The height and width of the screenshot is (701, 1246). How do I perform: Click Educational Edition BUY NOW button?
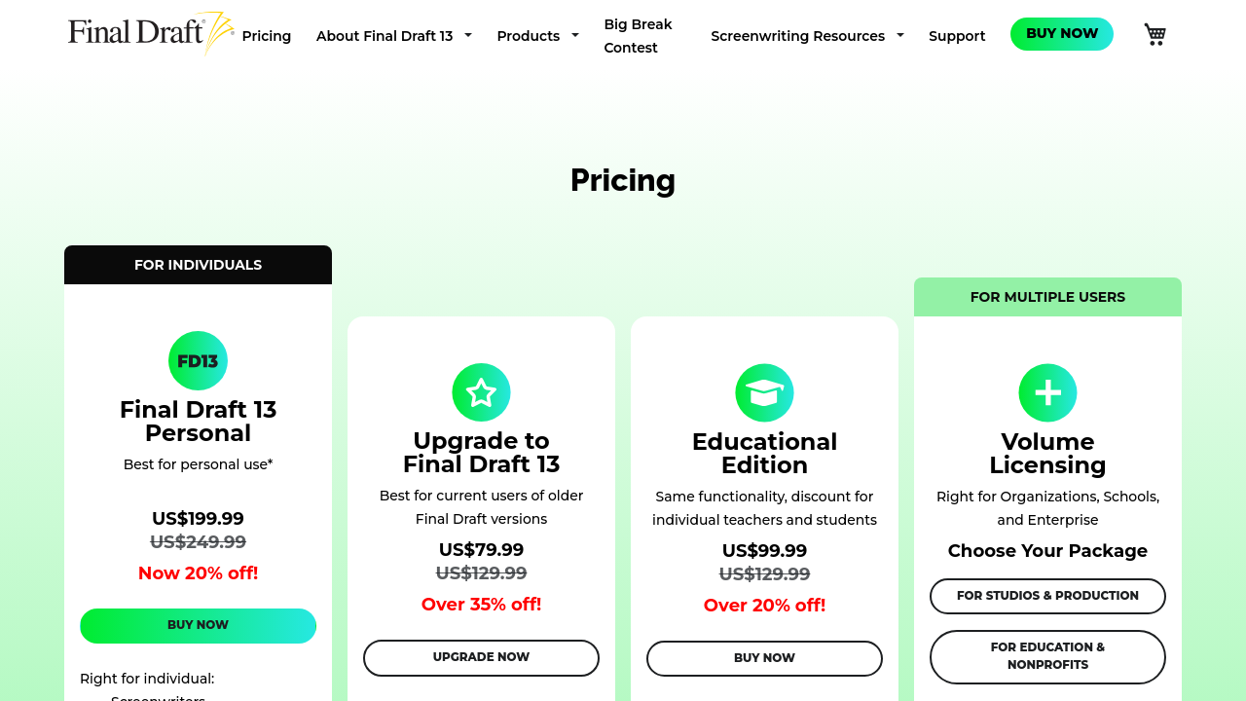(x=764, y=658)
